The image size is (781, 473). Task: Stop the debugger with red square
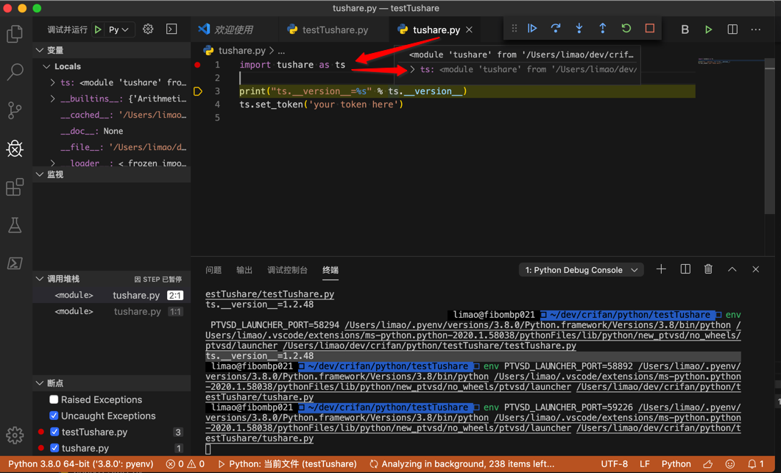[x=650, y=29]
